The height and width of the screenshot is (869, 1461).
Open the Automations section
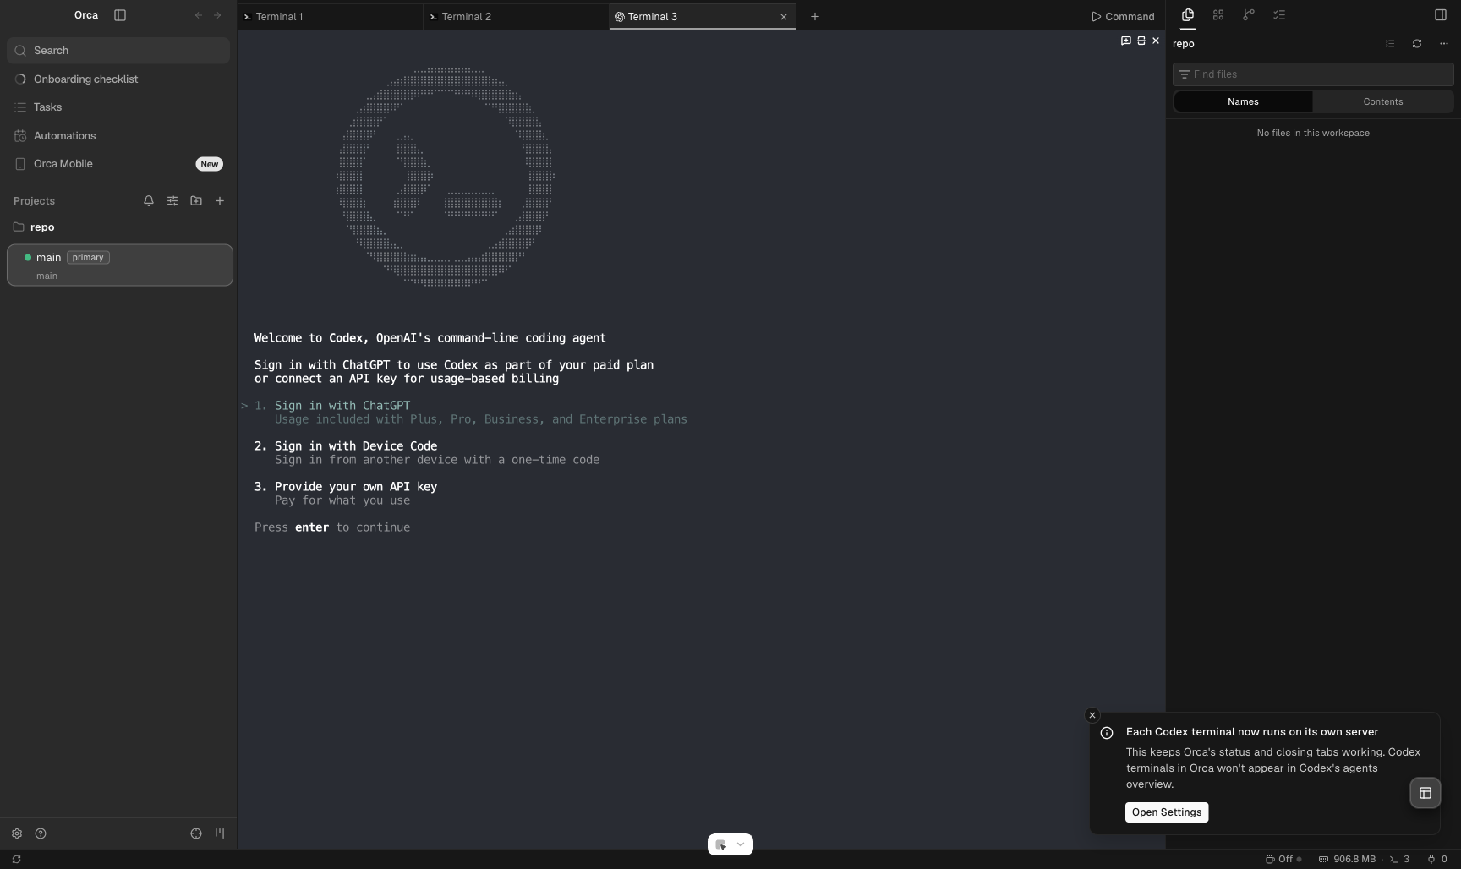tap(118, 136)
